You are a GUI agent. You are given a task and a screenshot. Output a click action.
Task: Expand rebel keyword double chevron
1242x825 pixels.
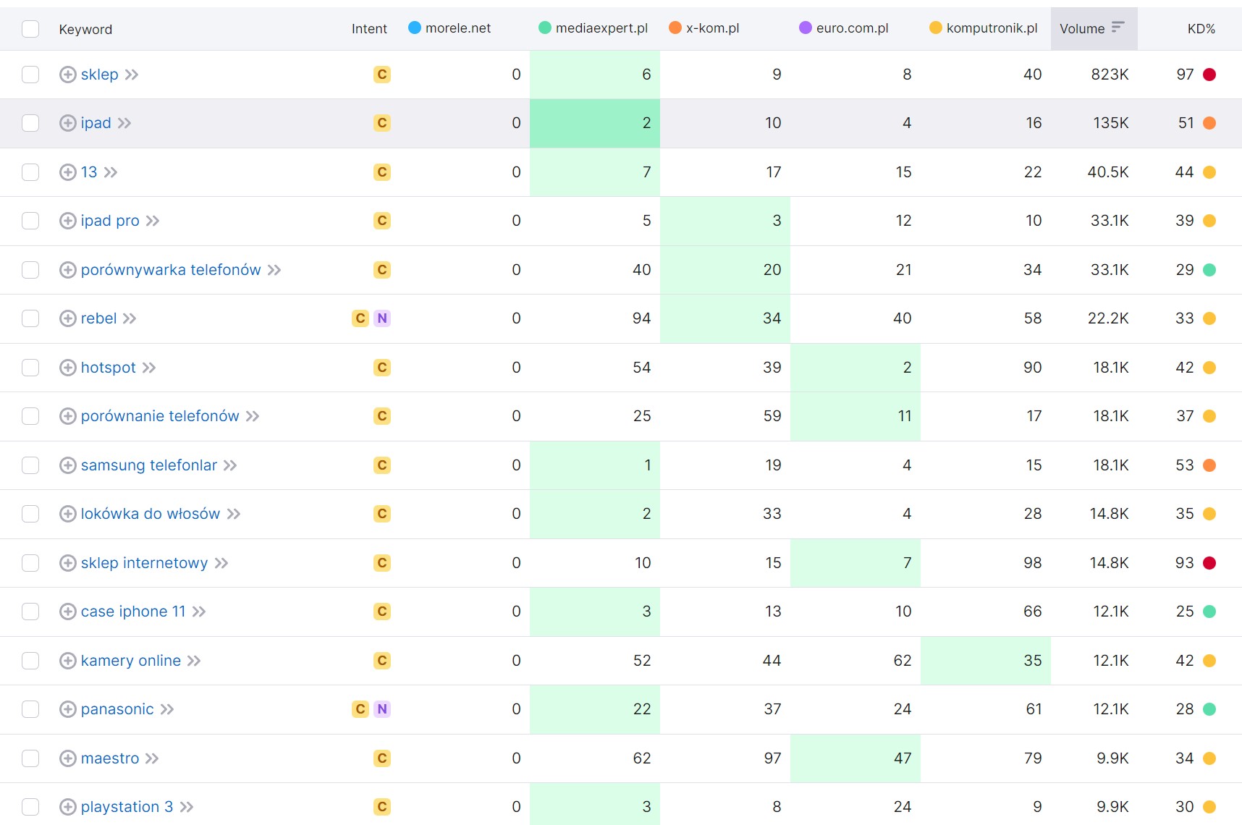[x=130, y=318]
